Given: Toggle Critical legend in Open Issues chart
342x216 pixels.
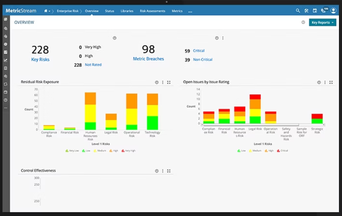Looking at the screenshot, I should click(x=283, y=151).
